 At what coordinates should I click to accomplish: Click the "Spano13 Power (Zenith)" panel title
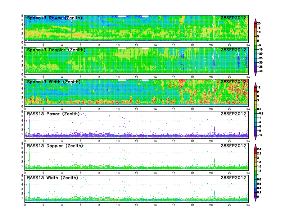tap(55, 18)
